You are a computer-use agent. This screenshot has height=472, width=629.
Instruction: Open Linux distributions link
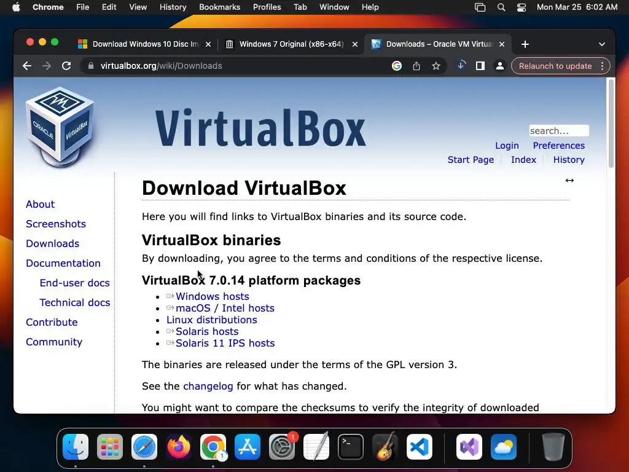[212, 320]
